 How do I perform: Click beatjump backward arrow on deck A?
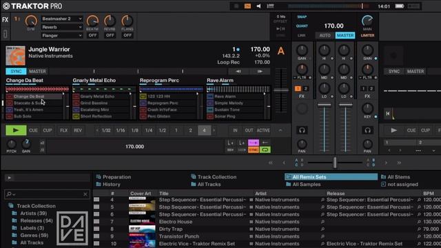point(238,72)
